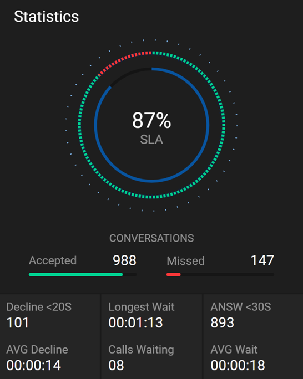Open the Decline <20S stat tile
Viewport: 303px width, 379px height.
point(50,315)
